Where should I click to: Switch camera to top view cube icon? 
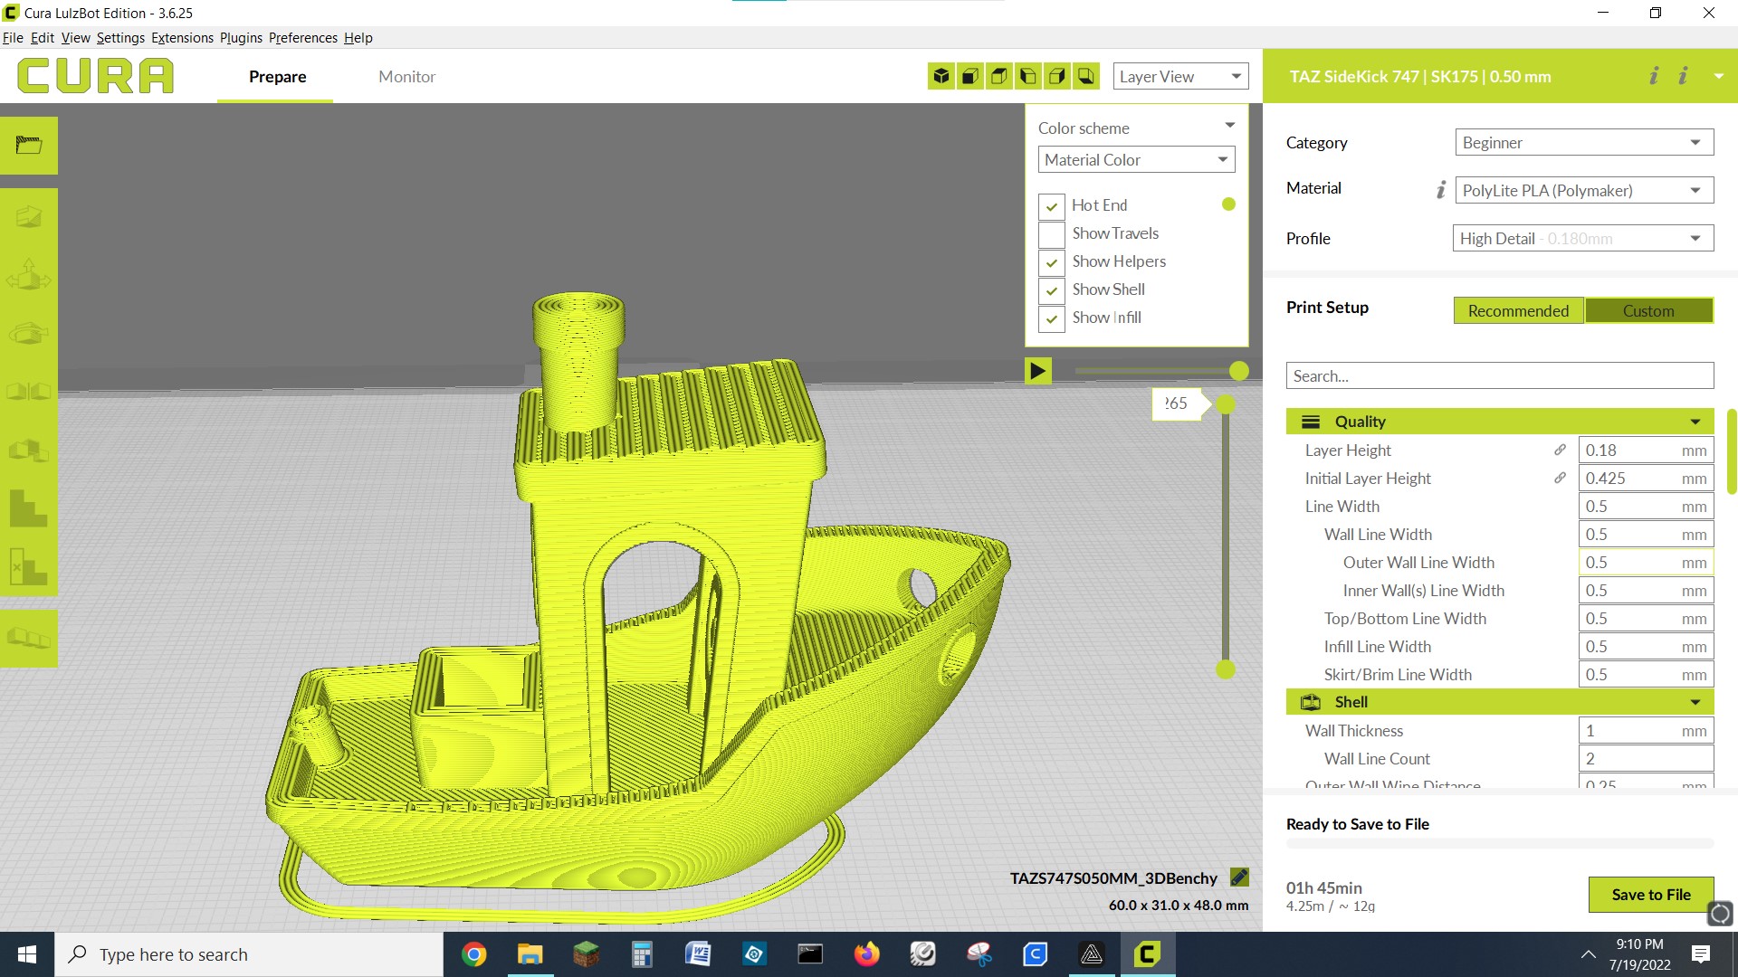pyautogui.click(x=999, y=76)
